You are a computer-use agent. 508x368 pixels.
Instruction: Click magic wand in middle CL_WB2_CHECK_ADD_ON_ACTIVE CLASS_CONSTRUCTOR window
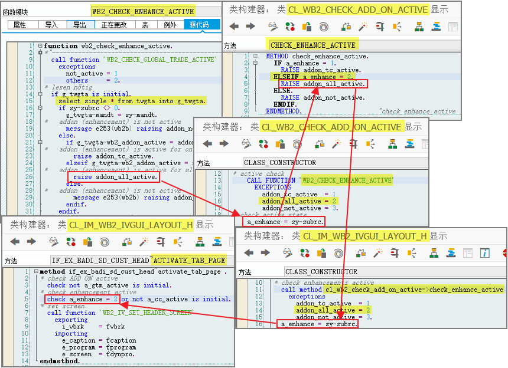tap(336, 143)
